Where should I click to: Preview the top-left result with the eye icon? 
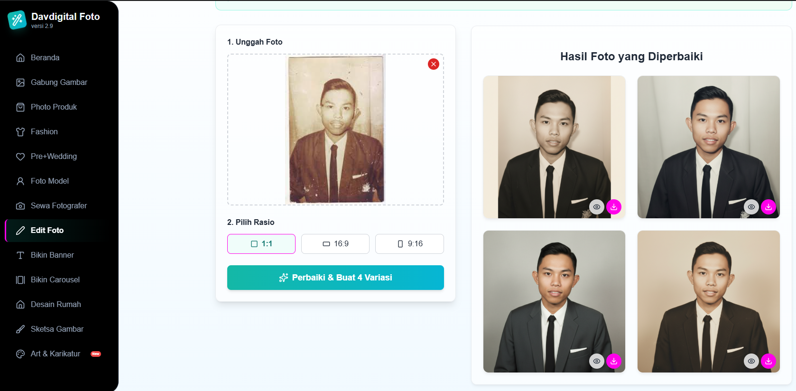[x=597, y=207]
